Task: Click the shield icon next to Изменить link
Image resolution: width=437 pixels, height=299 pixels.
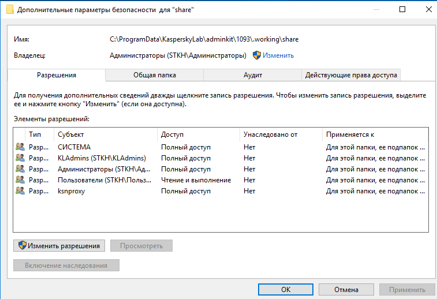Action: pos(257,55)
